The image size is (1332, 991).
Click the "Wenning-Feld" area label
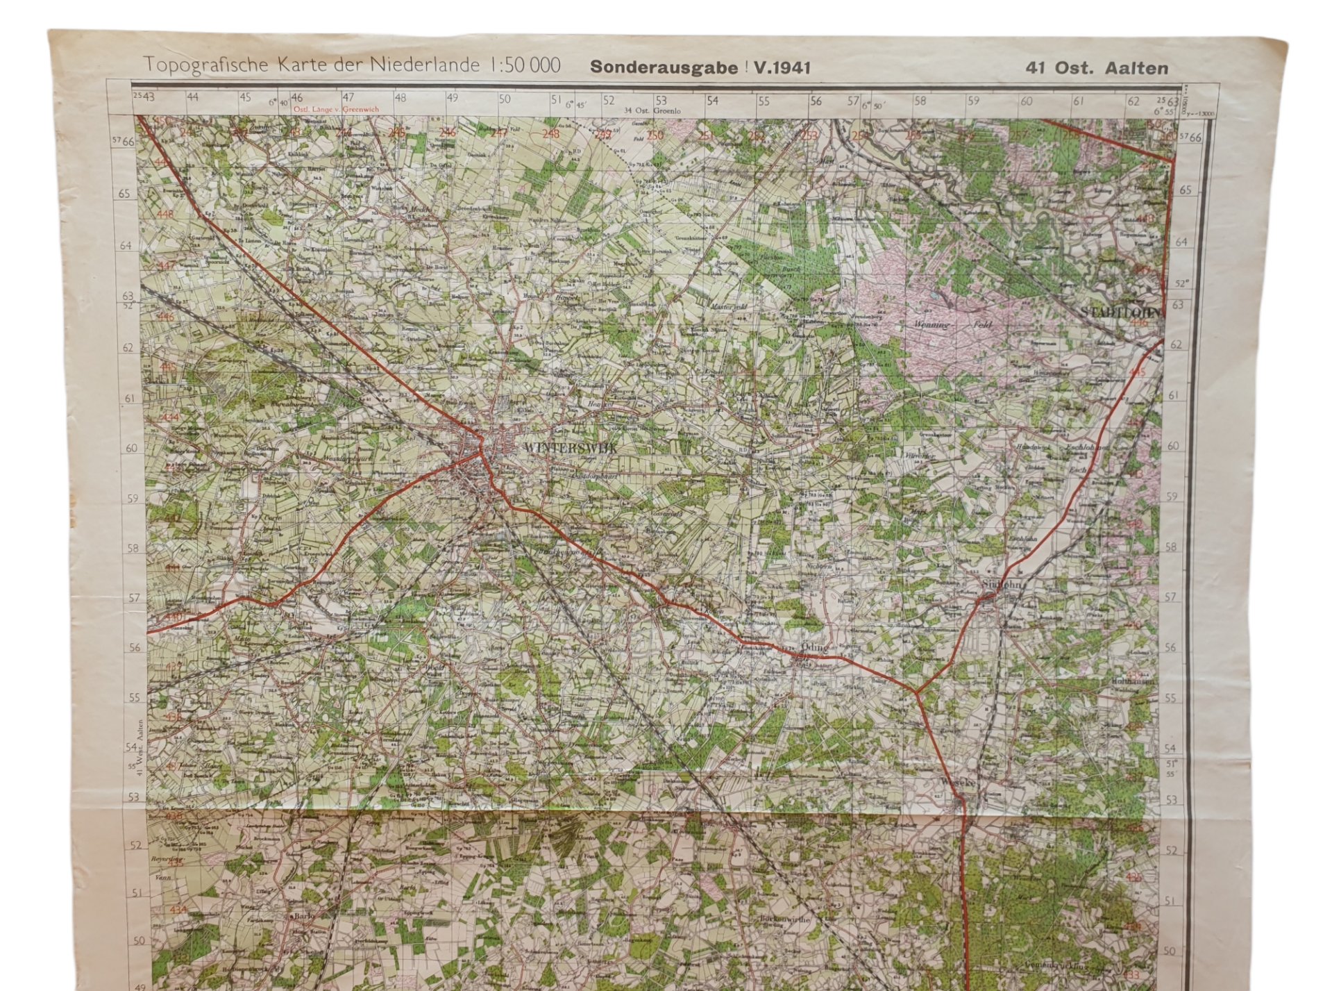coord(953,325)
